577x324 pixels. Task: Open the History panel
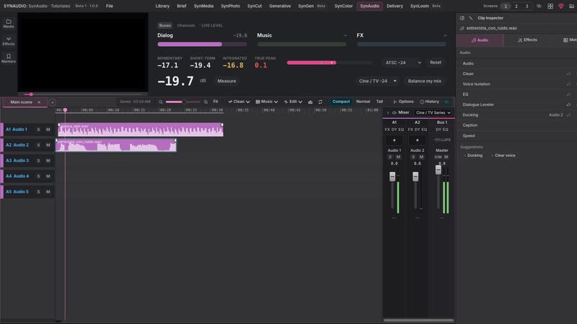pos(429,102)
